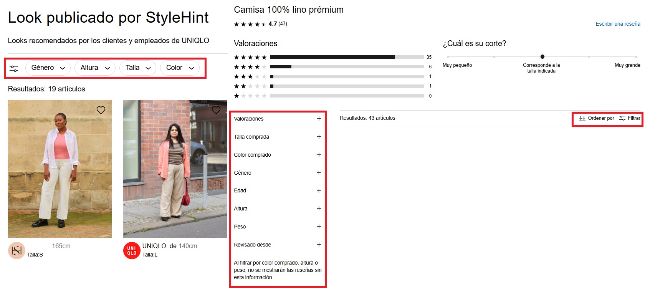Open the look photo with coral jacket
Viewport: 645px width, 288px height.
pyautogui.click(x=175, y=169)
